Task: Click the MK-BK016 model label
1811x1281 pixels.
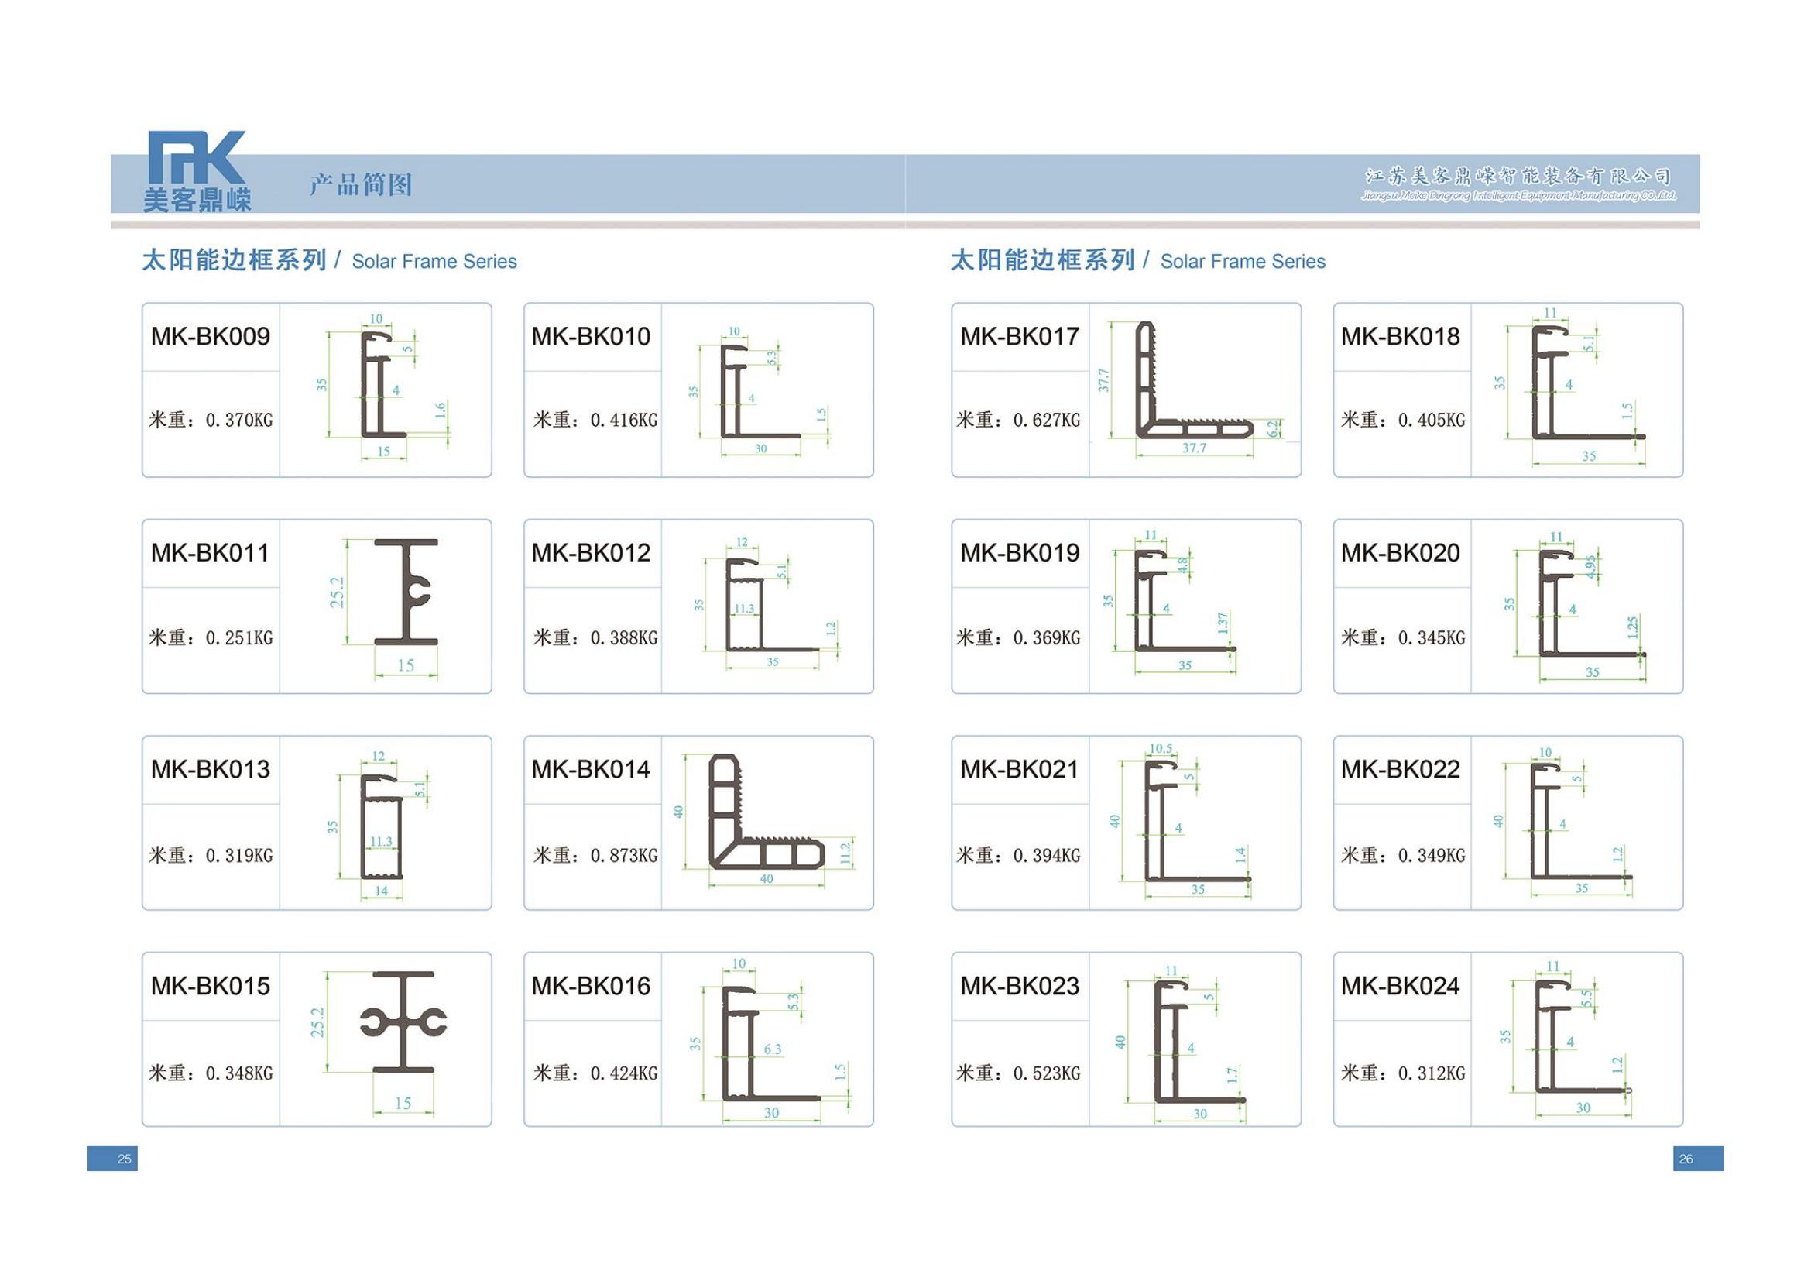Action: 591,986
